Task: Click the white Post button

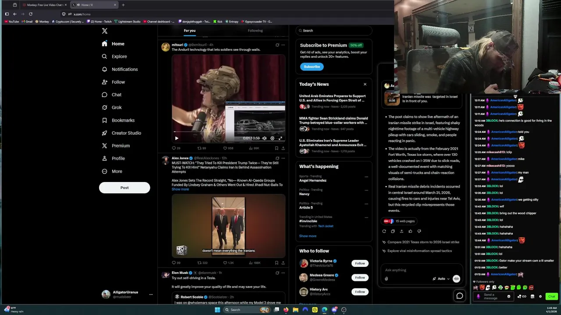Action: [124, 188]
